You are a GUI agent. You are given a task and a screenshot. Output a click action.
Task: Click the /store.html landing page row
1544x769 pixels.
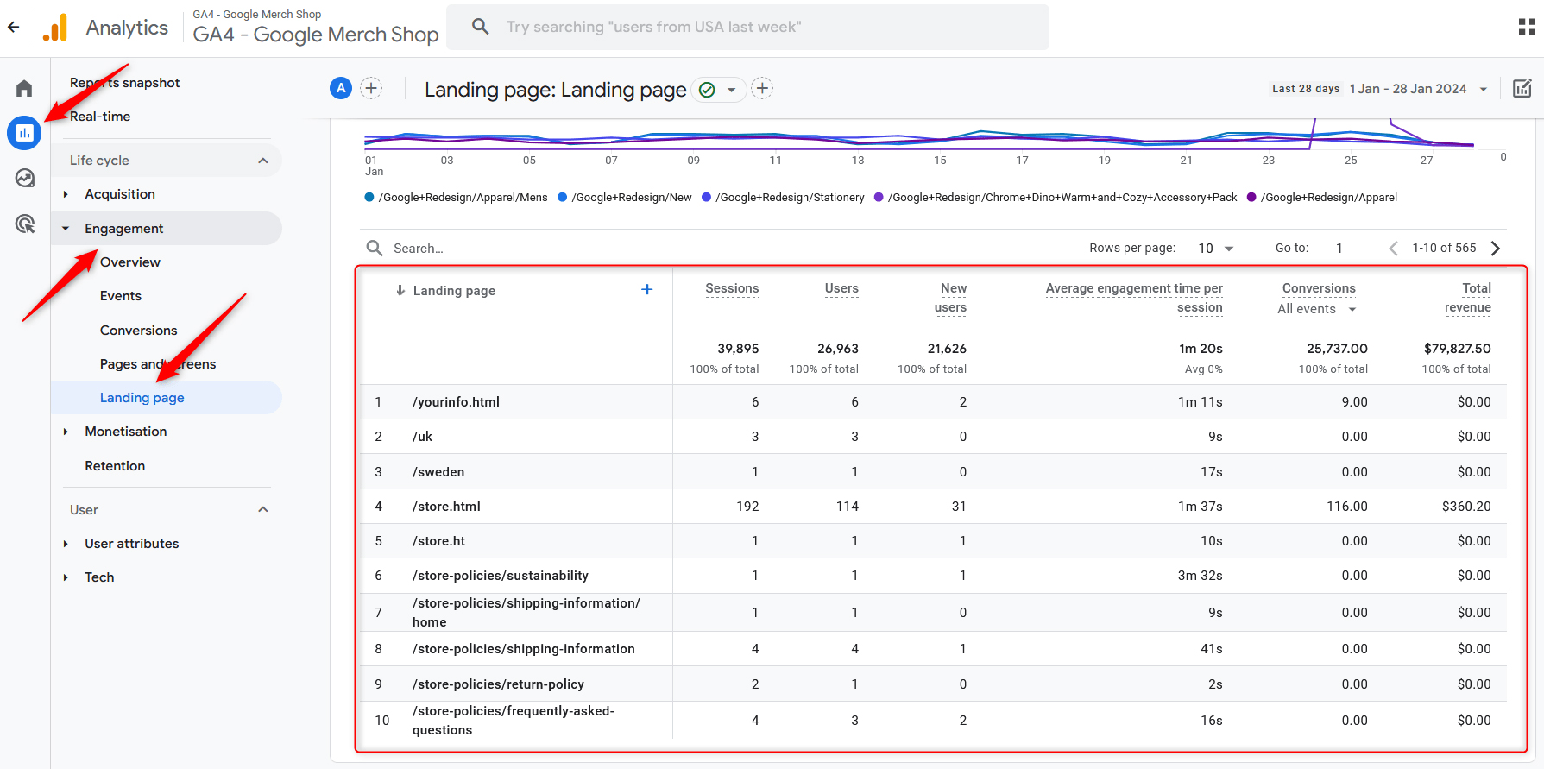pyautogui.click(x=933, y=507)
